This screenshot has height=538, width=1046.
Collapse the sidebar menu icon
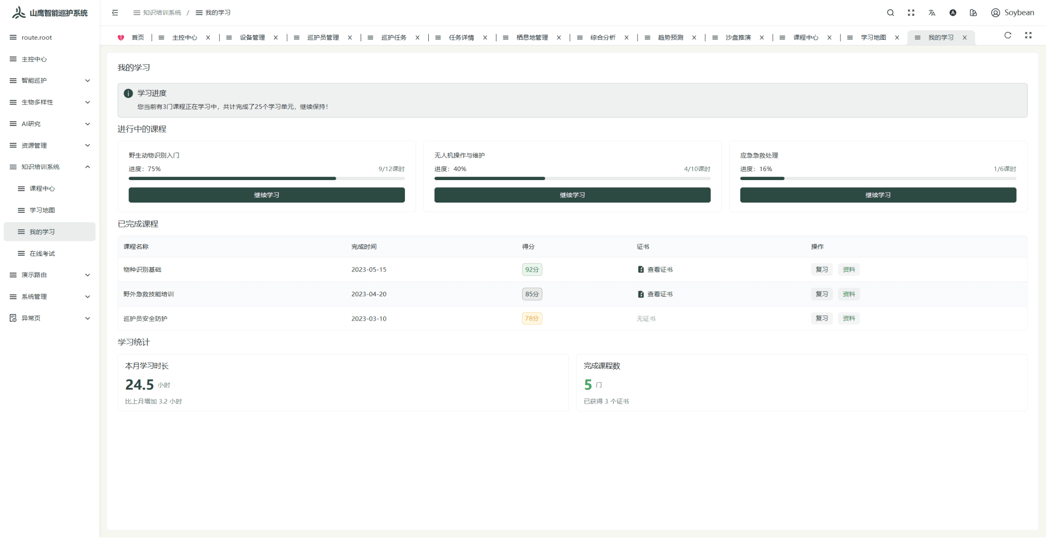(x=115, y=13)
